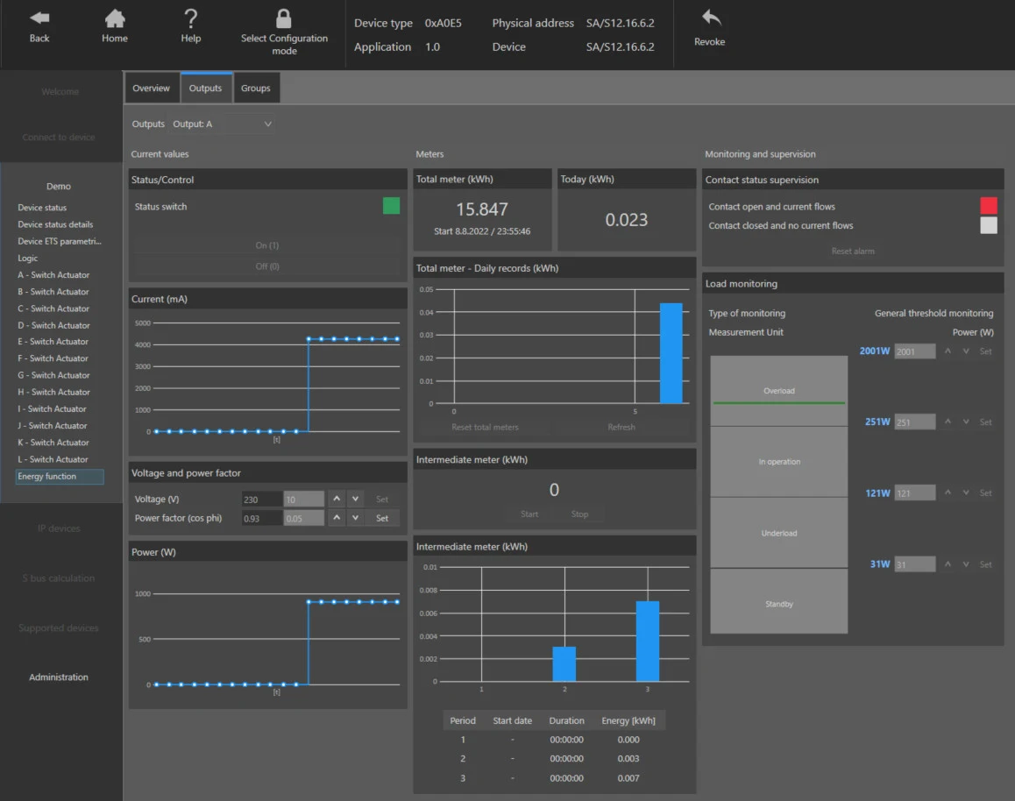Lower the 31W standby threshold arrow
The image size is (1015, 801).
[966, 564]
